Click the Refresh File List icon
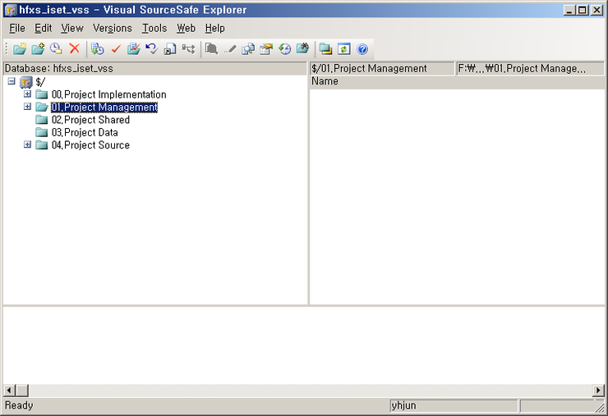Image resolution: width=608 pixels, height=416 pixels. point(343,49)
